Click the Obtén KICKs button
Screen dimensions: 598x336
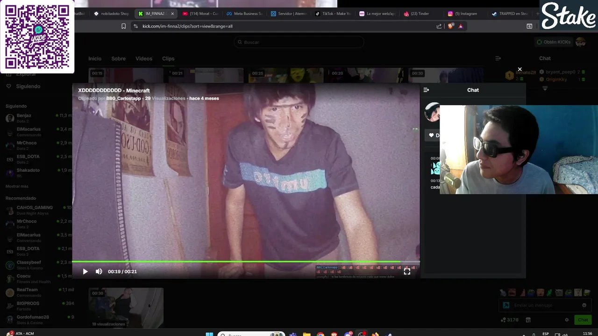click(554, 42)
